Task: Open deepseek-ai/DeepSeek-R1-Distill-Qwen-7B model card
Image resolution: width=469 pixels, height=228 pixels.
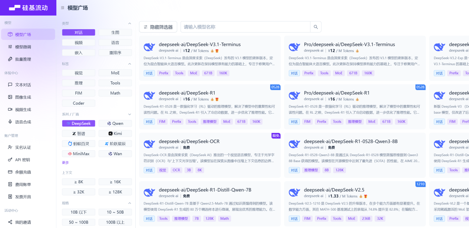Action: click(x=210, y=203)
